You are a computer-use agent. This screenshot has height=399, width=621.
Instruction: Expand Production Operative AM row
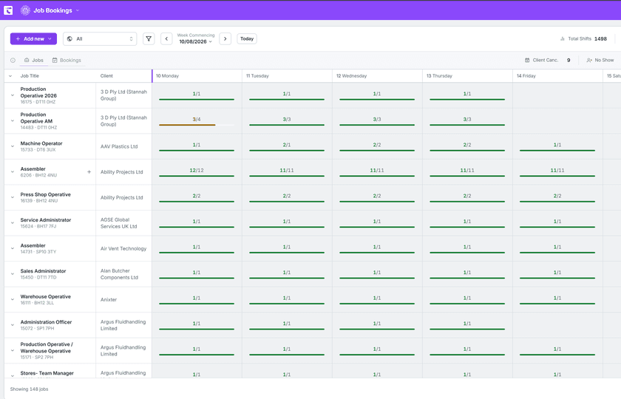coord(13,120)
